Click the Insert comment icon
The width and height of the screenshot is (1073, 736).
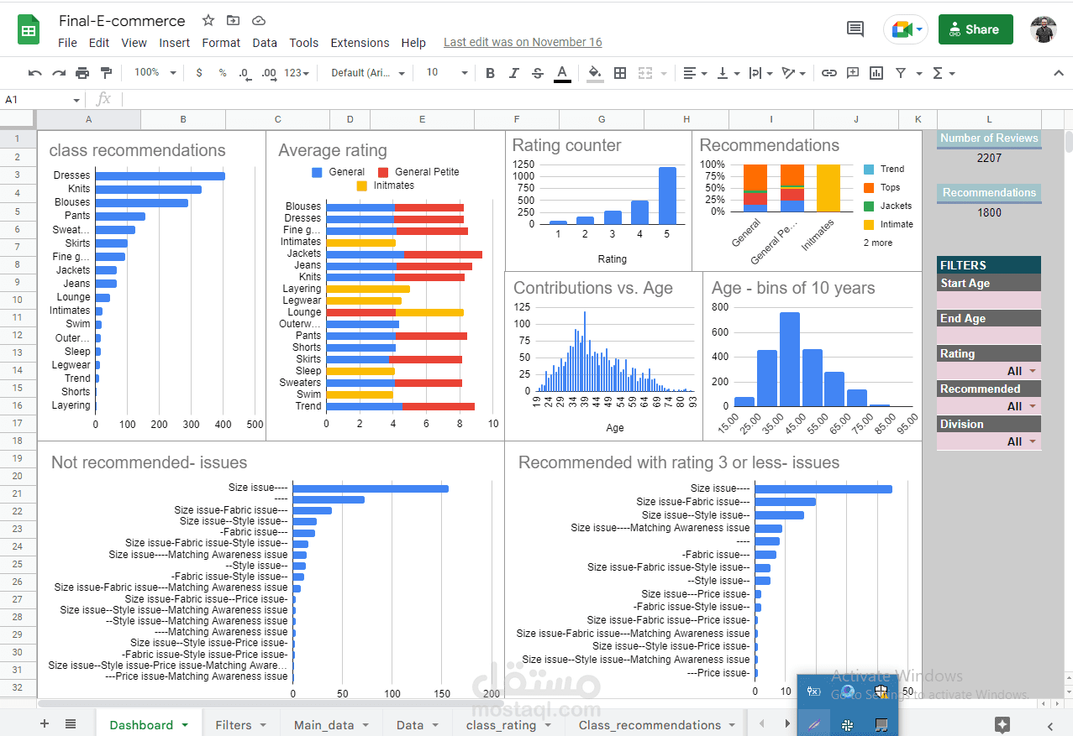pyautogui.click(x=853, y=73)
